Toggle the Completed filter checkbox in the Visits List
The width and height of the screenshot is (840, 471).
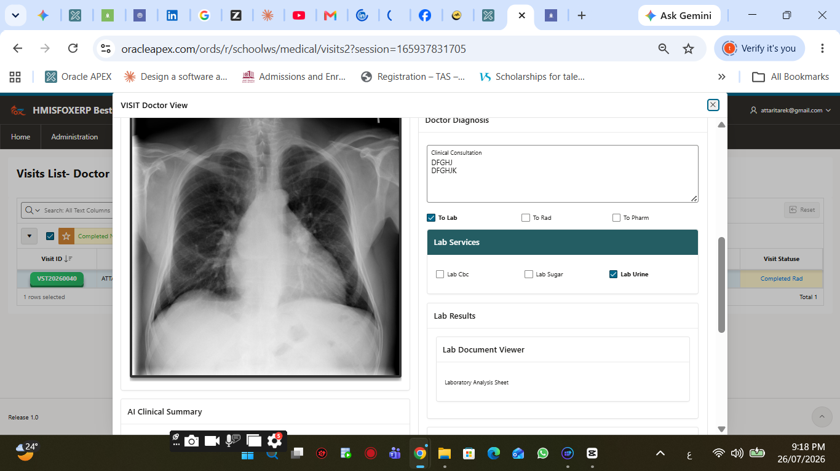(x=50, y=236)
